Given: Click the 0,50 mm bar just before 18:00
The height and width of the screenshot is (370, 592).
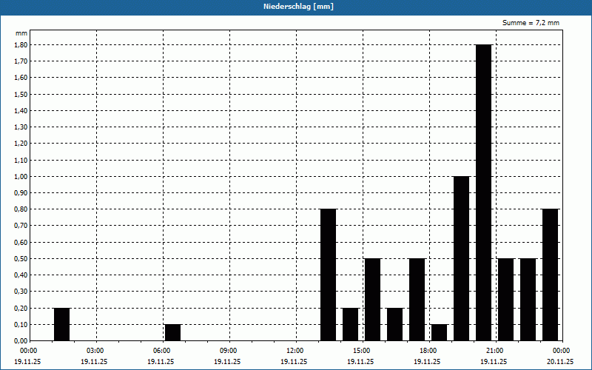Looking at the screenshot, I should pyautogui.click(x=417, y=300).
